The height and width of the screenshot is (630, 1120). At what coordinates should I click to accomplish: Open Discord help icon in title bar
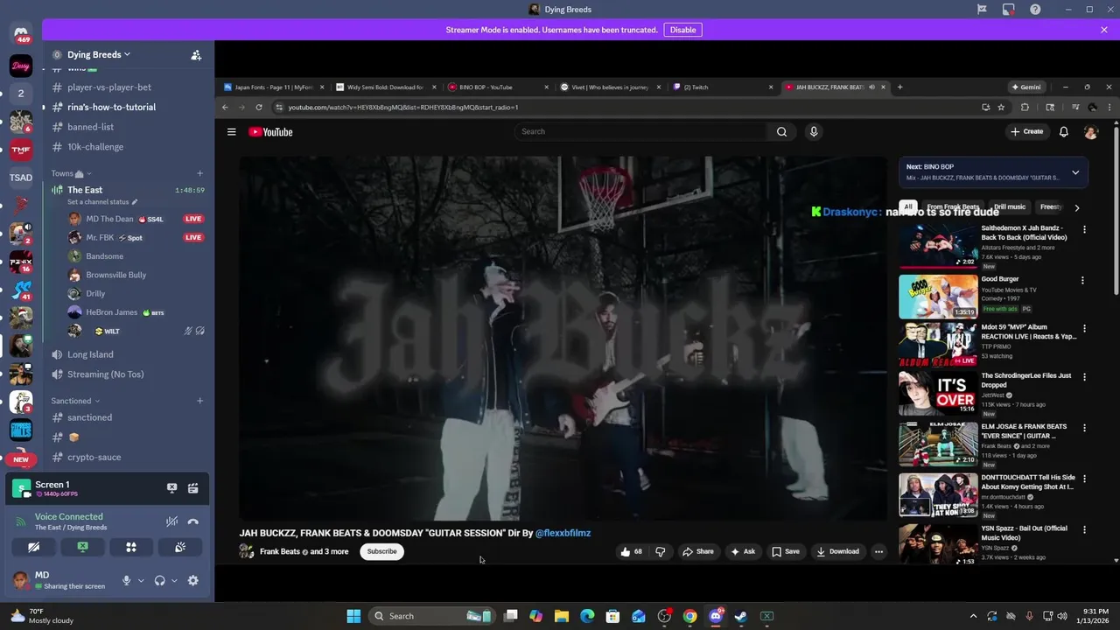(1035, 10)
